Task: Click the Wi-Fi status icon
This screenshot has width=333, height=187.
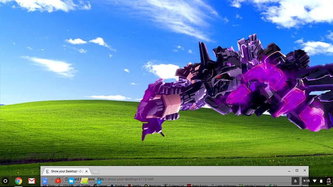Action: 315,181
